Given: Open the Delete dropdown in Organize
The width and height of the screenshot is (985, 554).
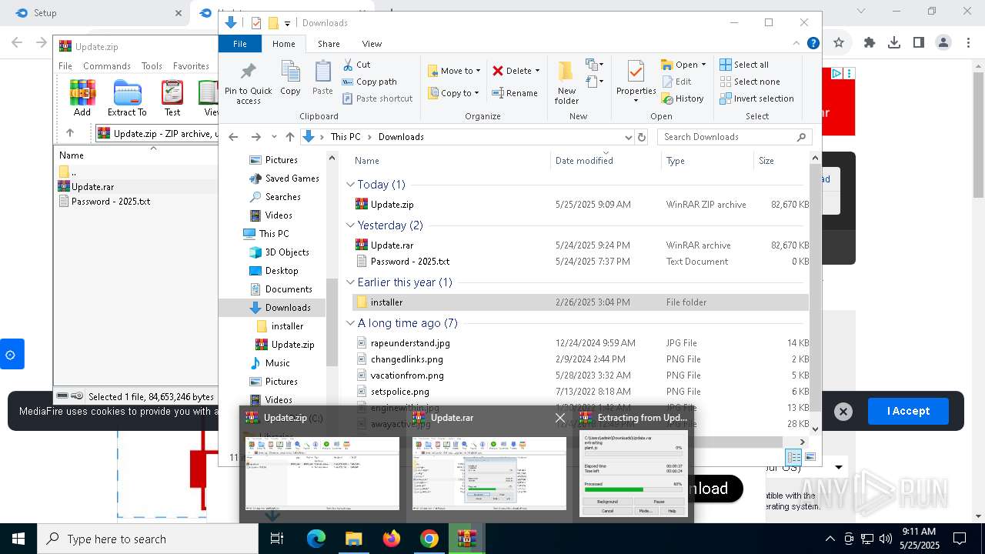Looking at the screenshot, I should pyautogui.click(x=516, y=71).
